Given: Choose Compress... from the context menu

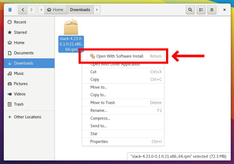Looking at the screenshot, I should click(x=123, y=118).
